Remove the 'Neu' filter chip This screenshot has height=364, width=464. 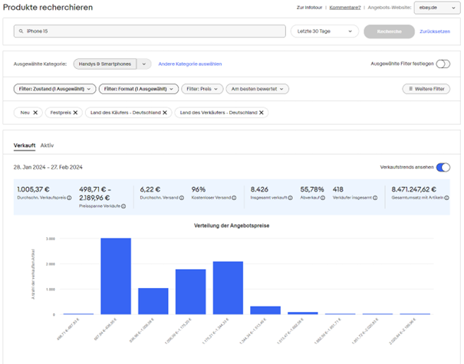[35, 113]
